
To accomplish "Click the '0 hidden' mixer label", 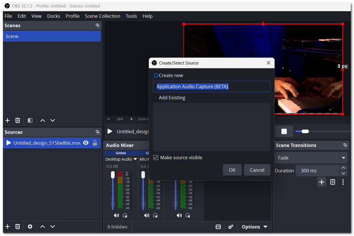I will 117,227.
